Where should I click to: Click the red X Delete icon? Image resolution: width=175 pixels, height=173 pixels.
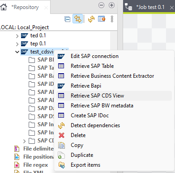(61, 135)
